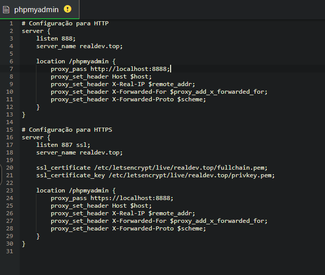Screen dimensions: 325x275
Task: Click the "# Configuração para HTTP" comment on line 1
Action: coord(65,23)
